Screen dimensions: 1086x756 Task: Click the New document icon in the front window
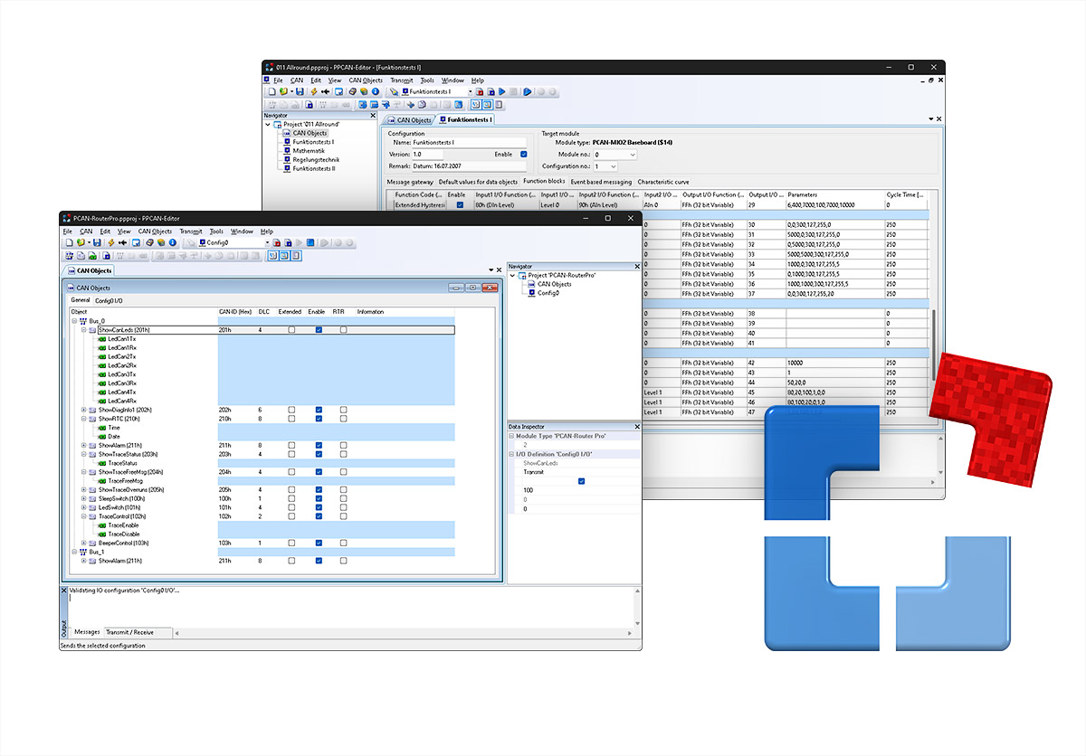point(68,242)
